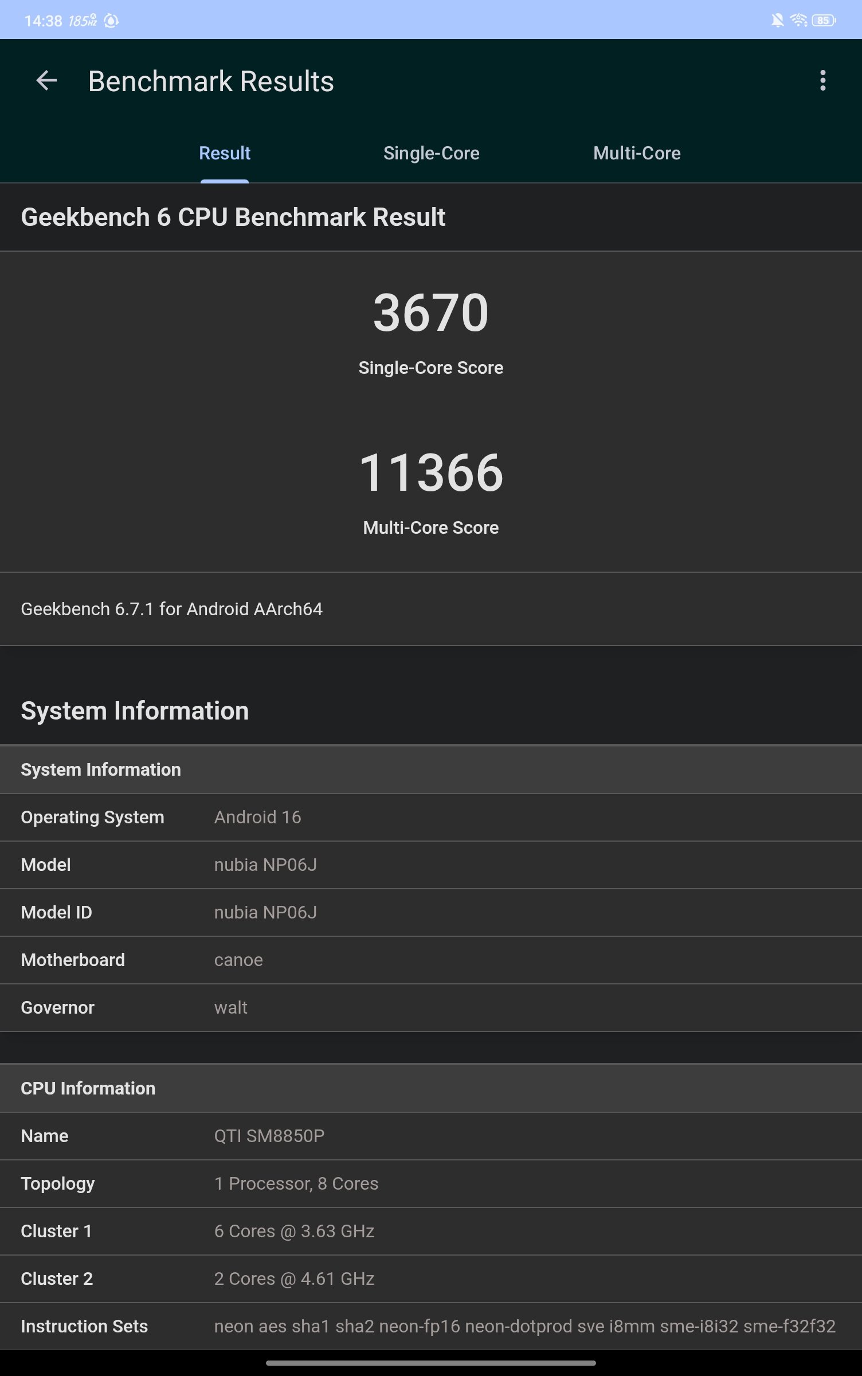Tap the multi-core score 11366

tap(431, 472)
